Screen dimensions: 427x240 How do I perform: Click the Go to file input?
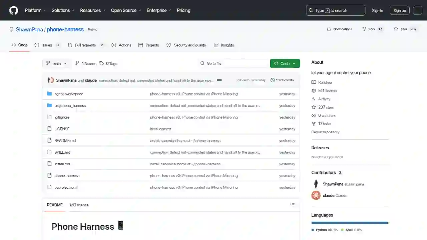(x=234, y=63)
